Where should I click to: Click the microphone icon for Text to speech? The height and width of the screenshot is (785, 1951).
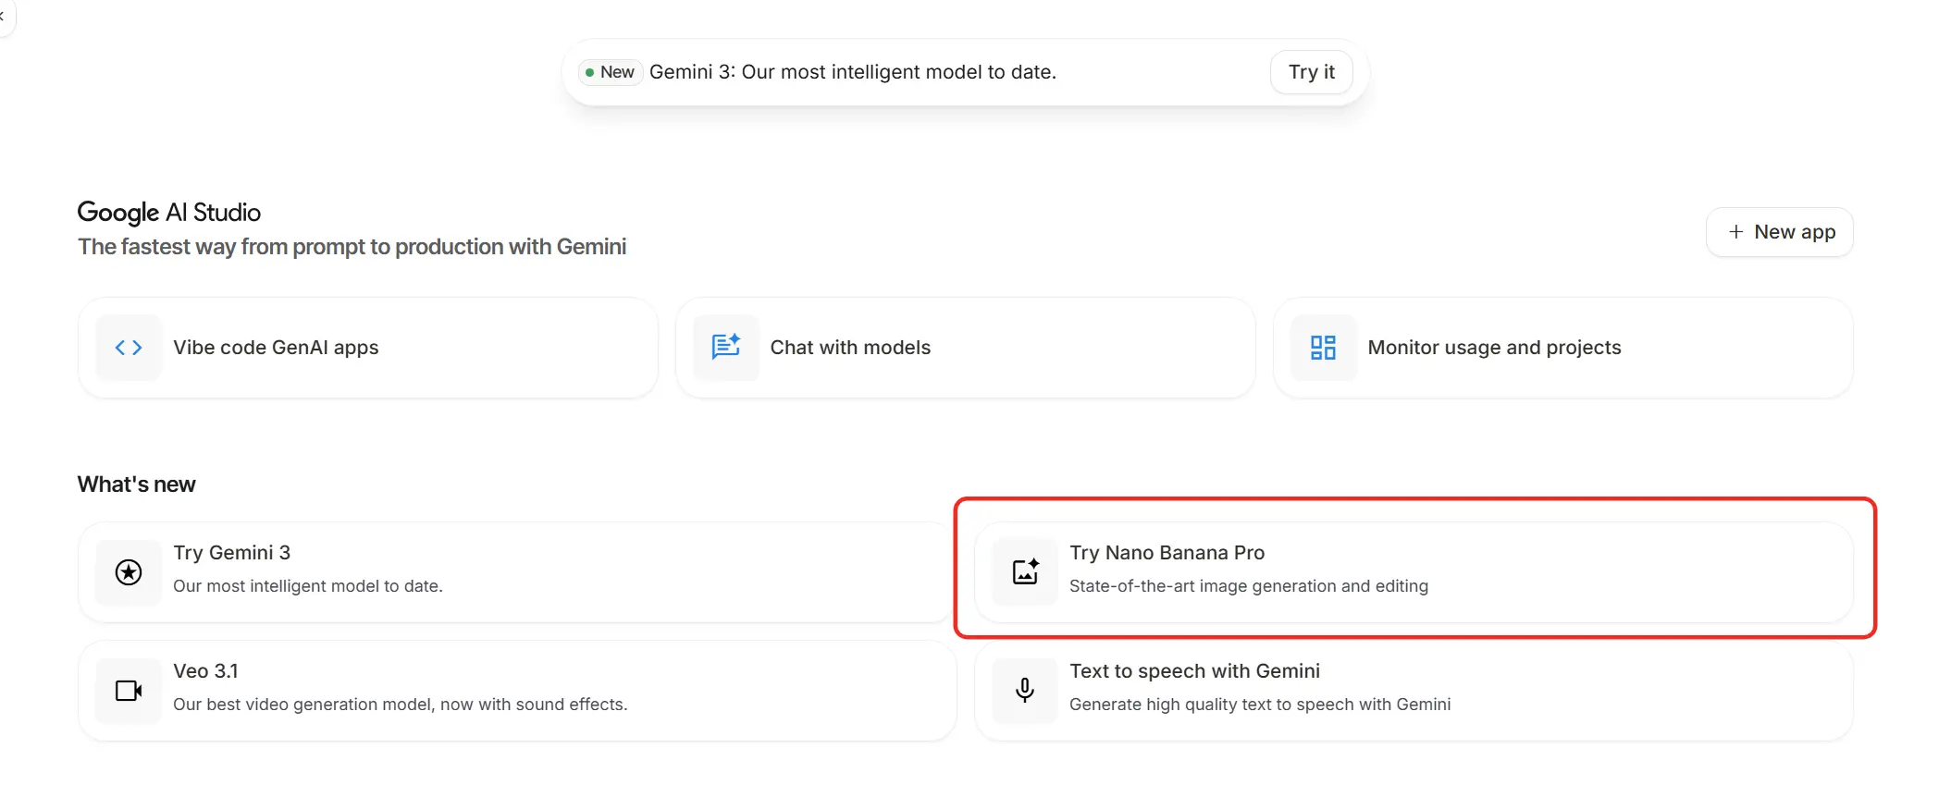point(1025,691)
